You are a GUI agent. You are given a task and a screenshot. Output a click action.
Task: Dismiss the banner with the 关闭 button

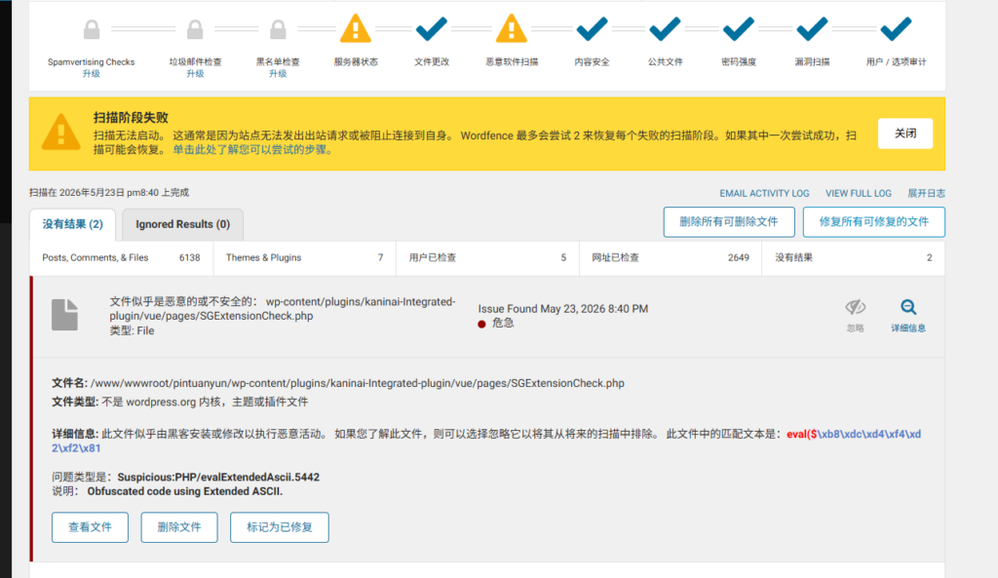point(905,134)
